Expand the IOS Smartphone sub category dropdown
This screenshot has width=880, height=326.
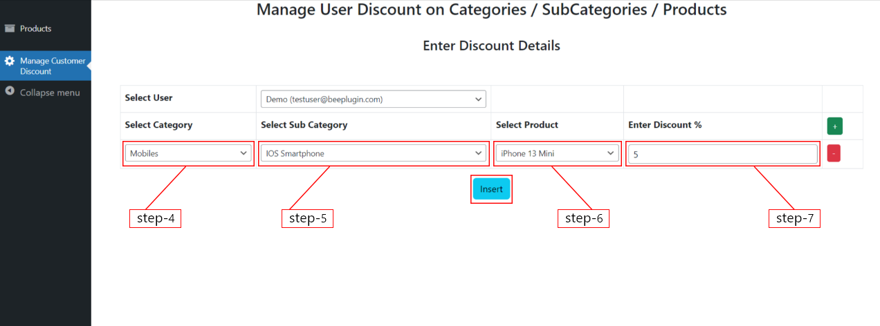tap(373, 153)
